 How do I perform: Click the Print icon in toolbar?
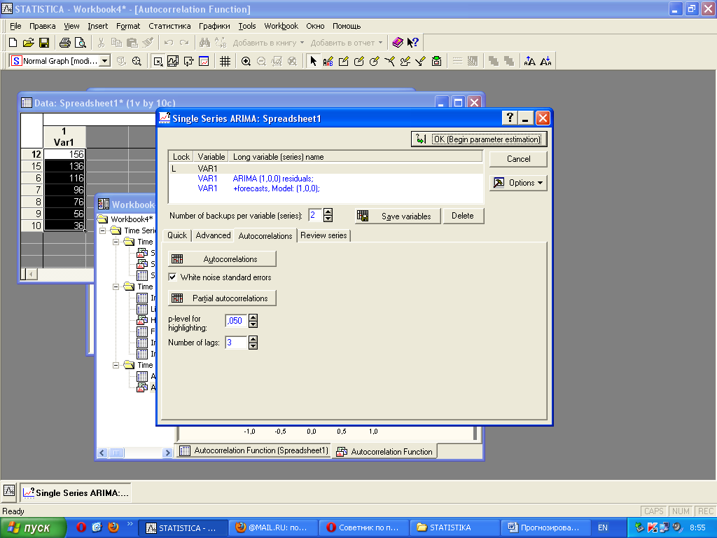tap(65, 43)
